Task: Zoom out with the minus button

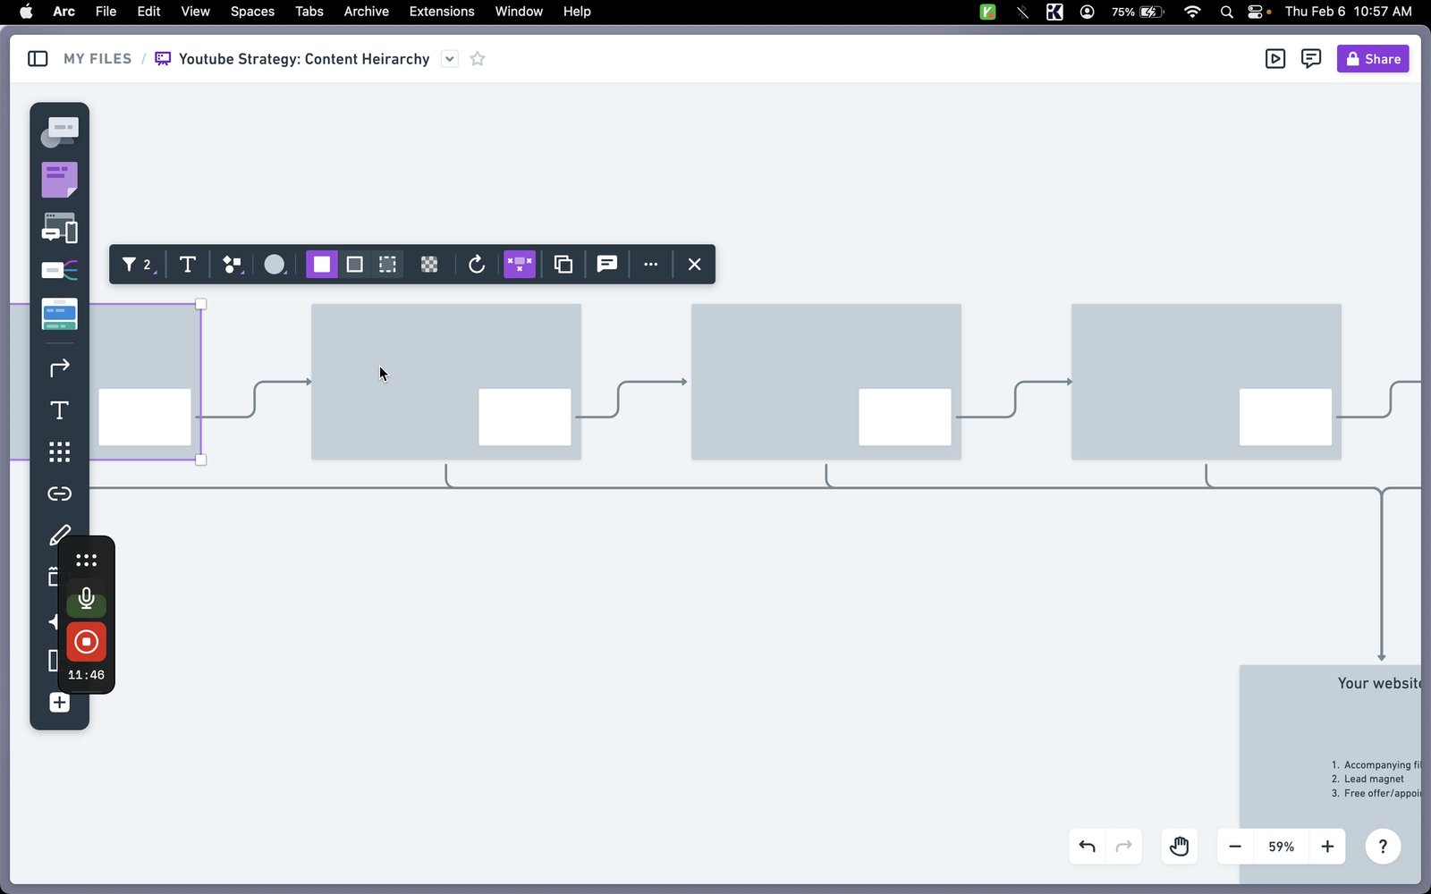Action: coord(1235,847)
